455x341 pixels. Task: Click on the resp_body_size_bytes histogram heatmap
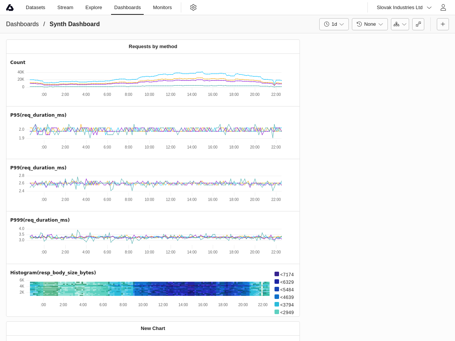[149, 289]
